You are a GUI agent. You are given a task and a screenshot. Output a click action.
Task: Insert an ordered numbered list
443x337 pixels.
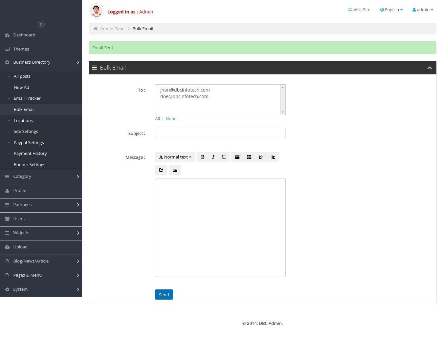(x=249, y=157)
